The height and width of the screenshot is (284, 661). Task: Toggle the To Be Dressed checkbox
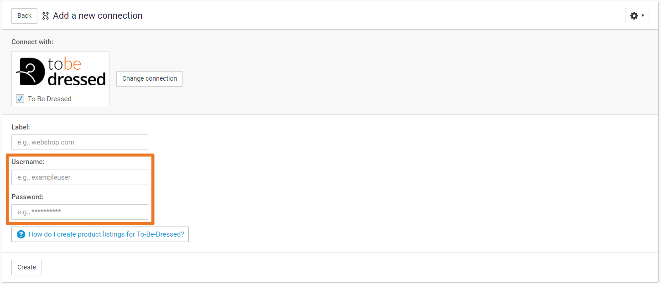click(20, 98)
